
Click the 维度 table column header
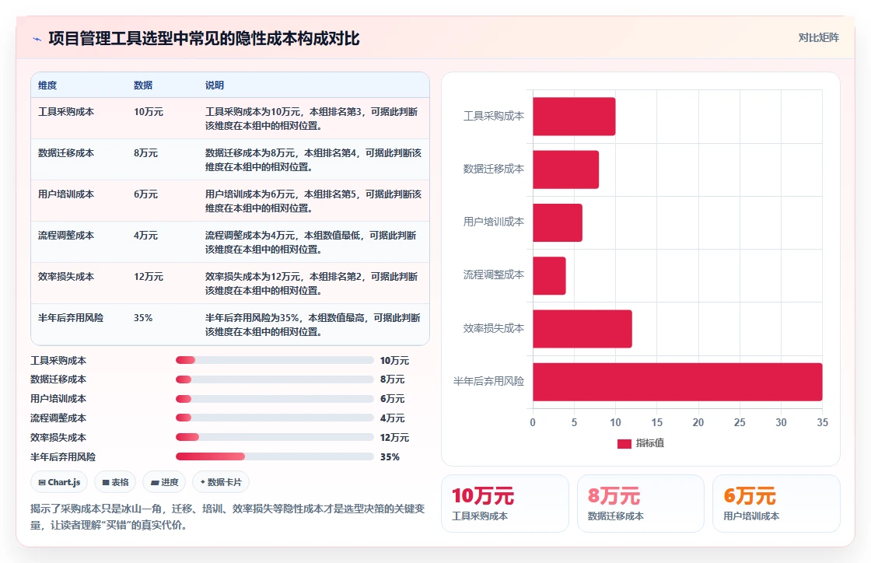pos(47,85)
